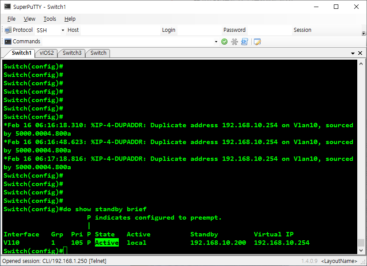Click the Virtual IP column header
Screen dimensions: 367x266
[274, 234]
